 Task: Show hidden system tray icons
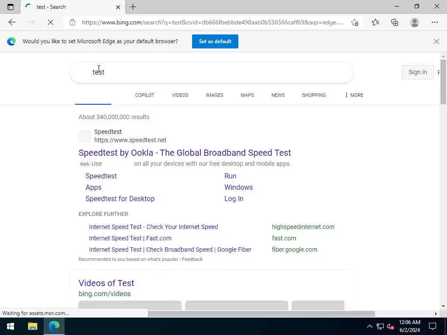coord(369,326)
